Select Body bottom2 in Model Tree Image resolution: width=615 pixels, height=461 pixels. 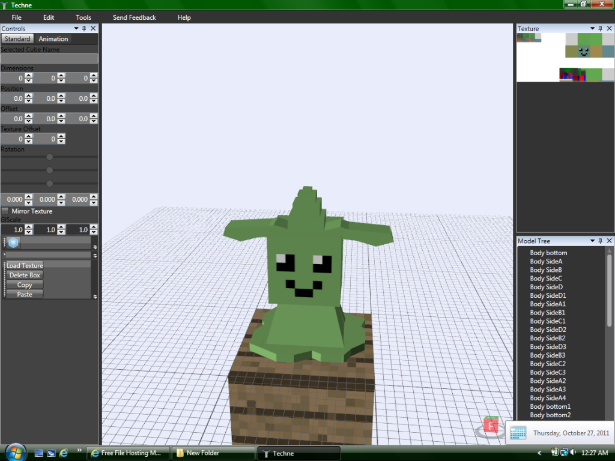[x=550, y=415]
